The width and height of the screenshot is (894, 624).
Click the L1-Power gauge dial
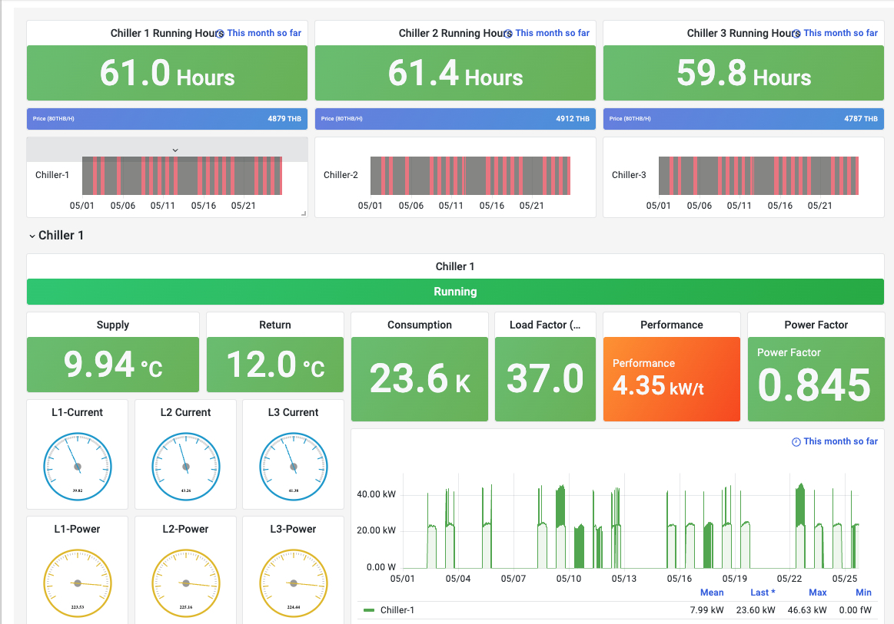[77, 583]
